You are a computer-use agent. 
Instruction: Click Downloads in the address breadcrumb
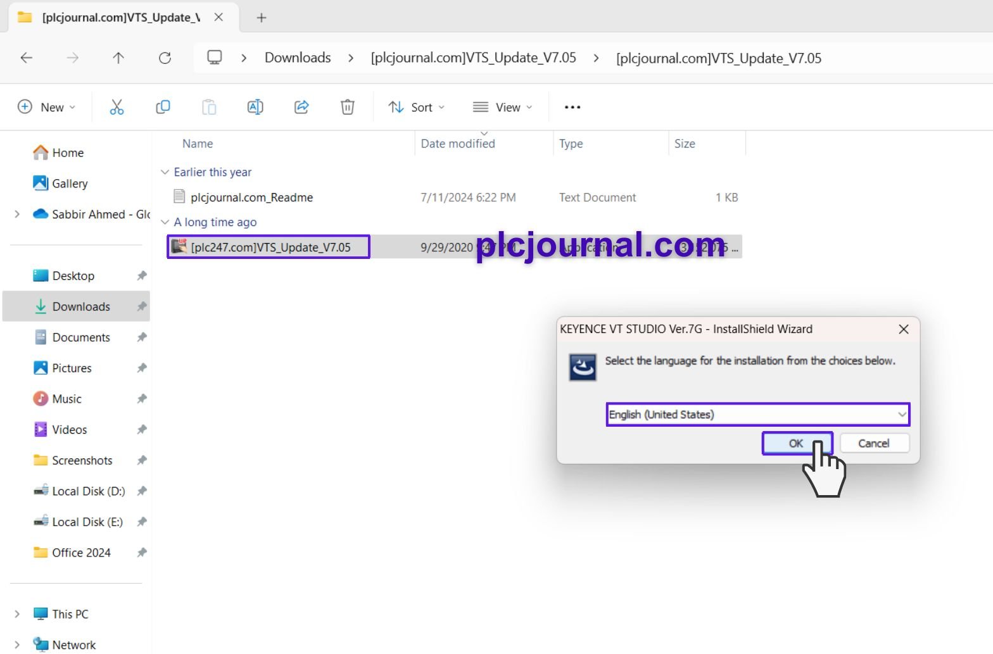click(298, 58)
